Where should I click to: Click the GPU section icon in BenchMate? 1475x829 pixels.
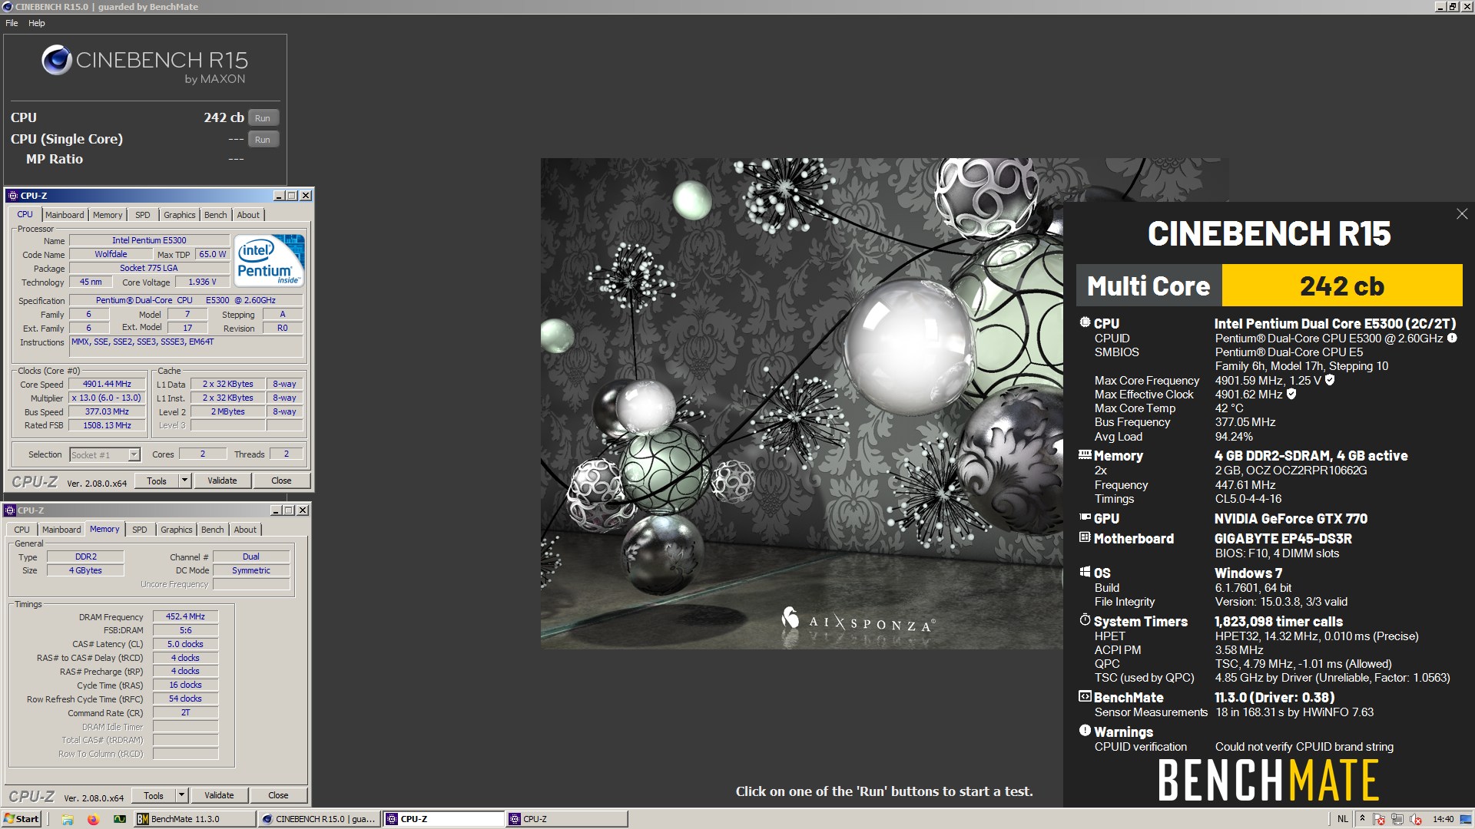point(1085,517)
